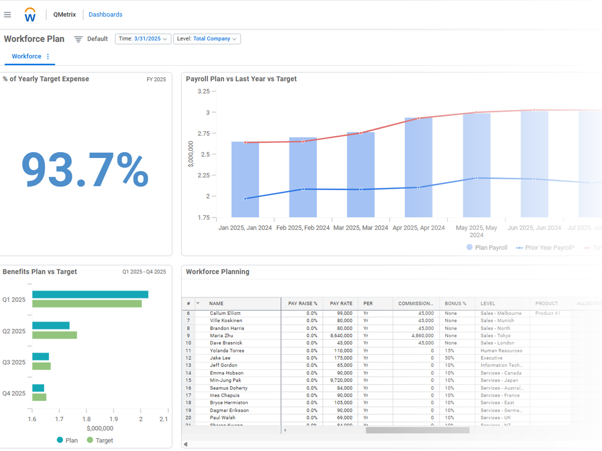This screenshot has height=451, width=602.
Task: Open the Workforce tab options kebab menu
Action: pyautogui.click(x=48, y=56)
